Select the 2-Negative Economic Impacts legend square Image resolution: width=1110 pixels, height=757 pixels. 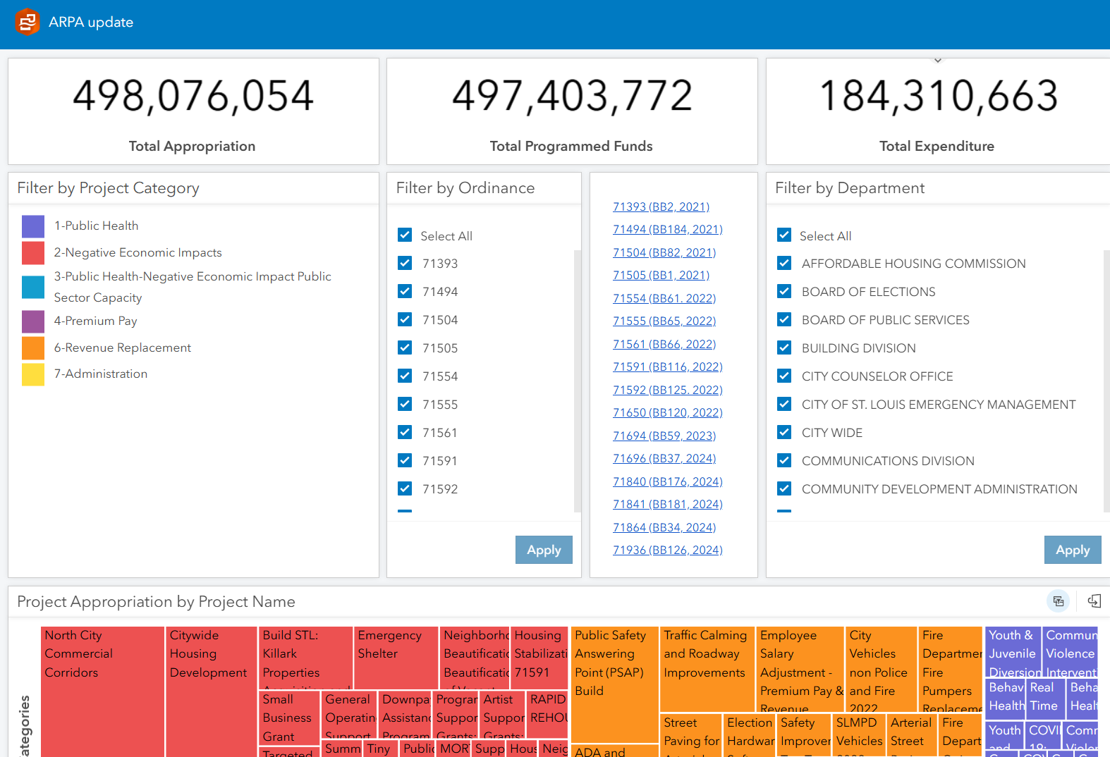(33, 253)
